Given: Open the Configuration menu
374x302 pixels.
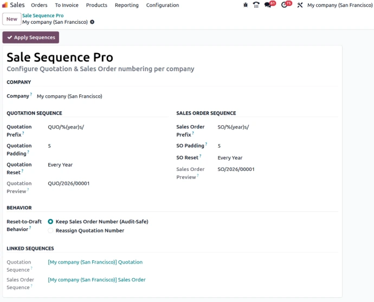Looking at the screenshot, I should tap(163, 5).
